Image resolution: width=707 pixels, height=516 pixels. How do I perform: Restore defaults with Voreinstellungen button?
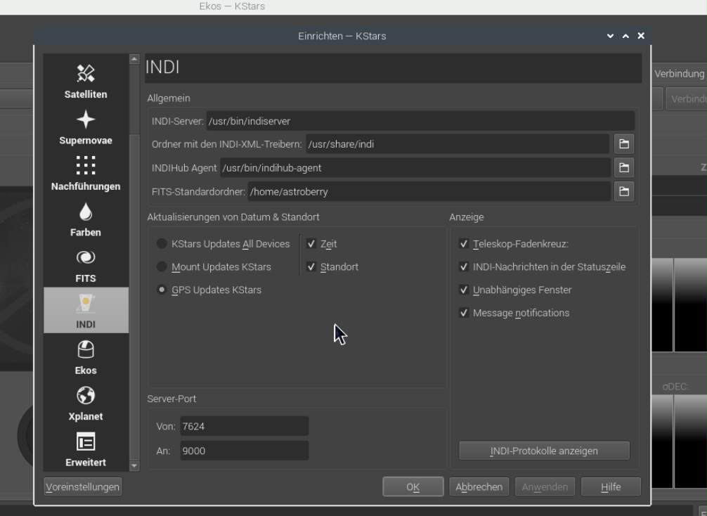point(82,486)
